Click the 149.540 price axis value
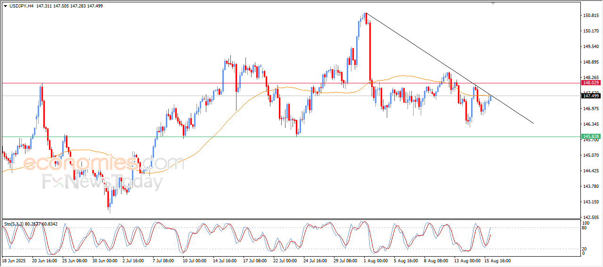Screen dimensions: 603x267 point(591,47)
